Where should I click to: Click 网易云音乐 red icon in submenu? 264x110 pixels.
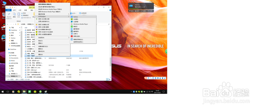[x=72, y=36]
